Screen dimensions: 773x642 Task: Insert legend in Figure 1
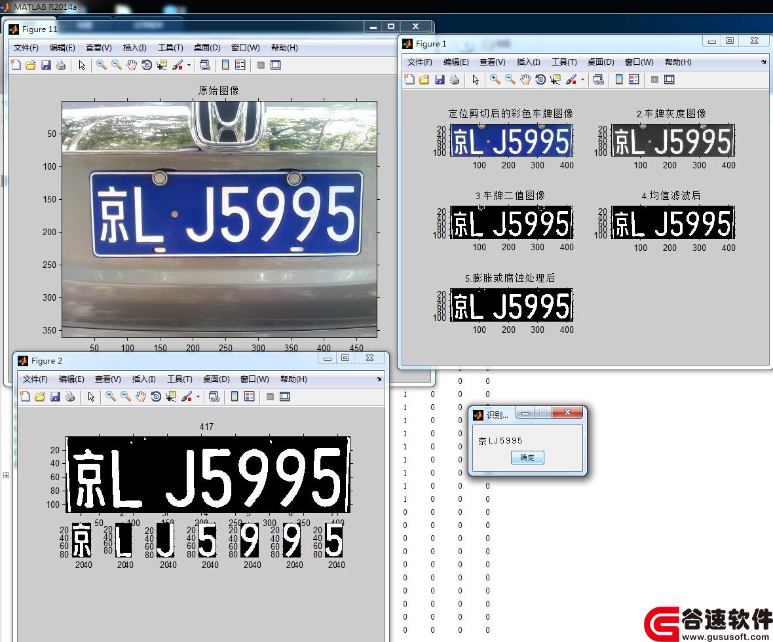coord(634,79)
